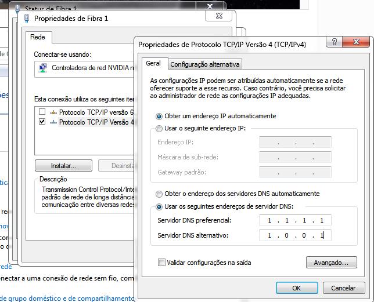This screenshot has width=374, height=302.
Task: Close the Status de Fibra 1 window
Action: coord(210,6)
